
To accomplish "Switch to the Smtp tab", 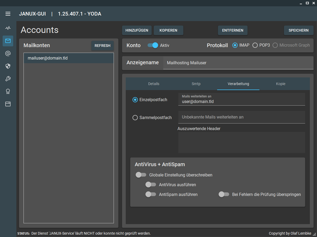I will (x=196, y=84).
